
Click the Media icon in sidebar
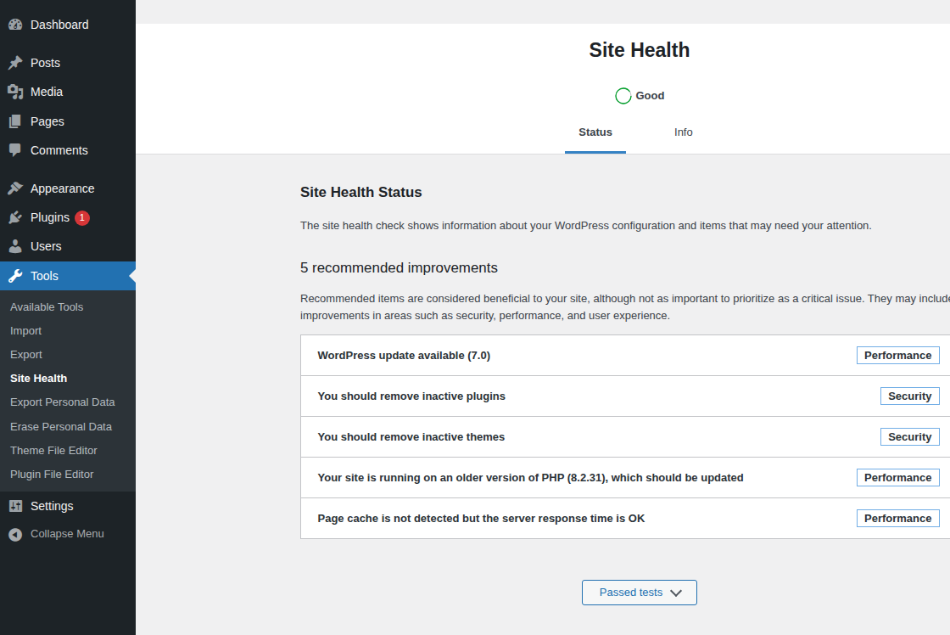[15, 93]
